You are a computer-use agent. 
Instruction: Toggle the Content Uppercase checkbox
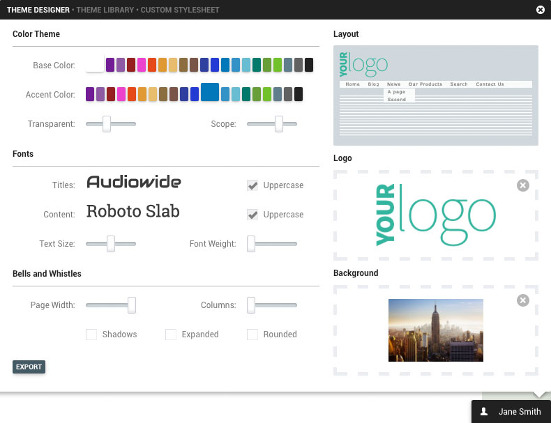tap(252, 215)
